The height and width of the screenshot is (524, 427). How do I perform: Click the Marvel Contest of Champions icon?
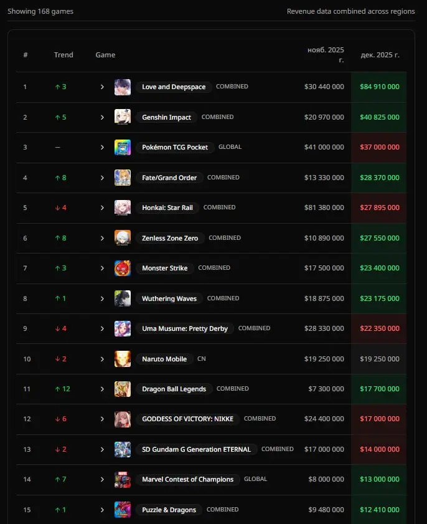click(x=123, y=480)
